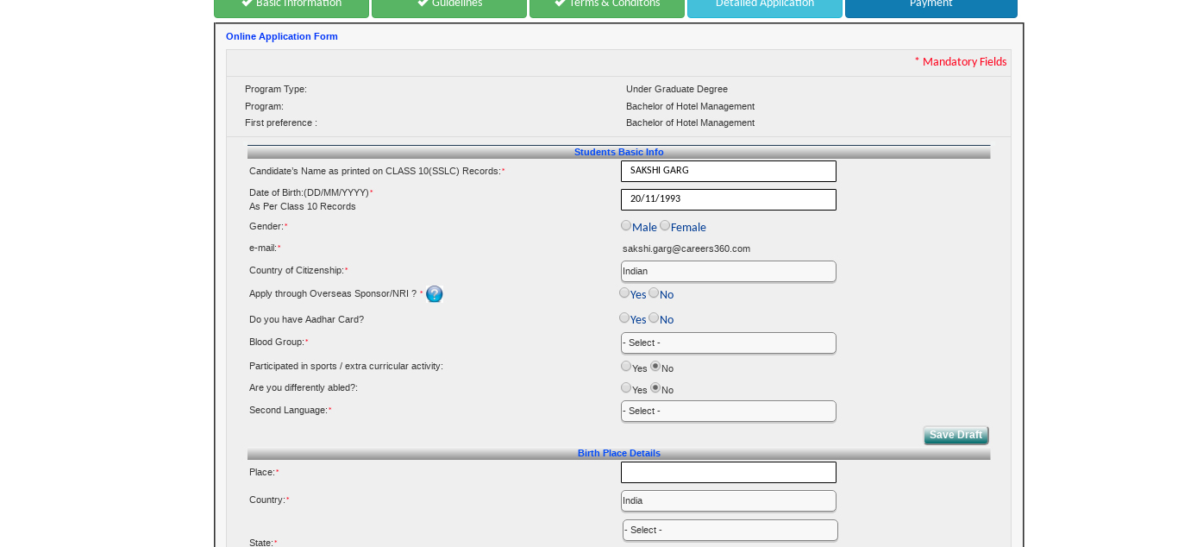Select the Male gender radio button
This screenshot has width=1178, height=547.
(x=626, y=224)
